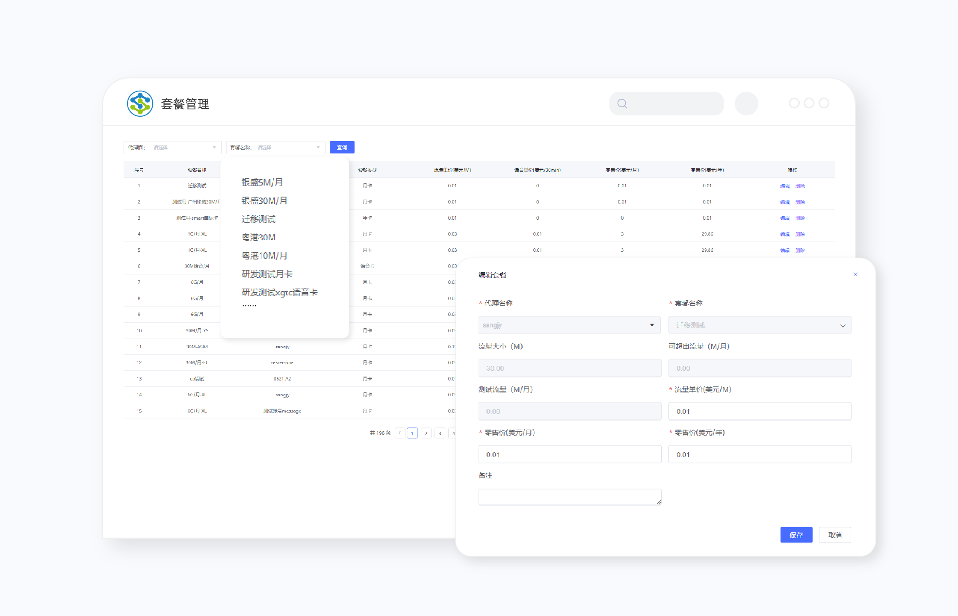Click the magnifier icon in search bar
The width and height of the screenshot is (958, 616).
622,103
